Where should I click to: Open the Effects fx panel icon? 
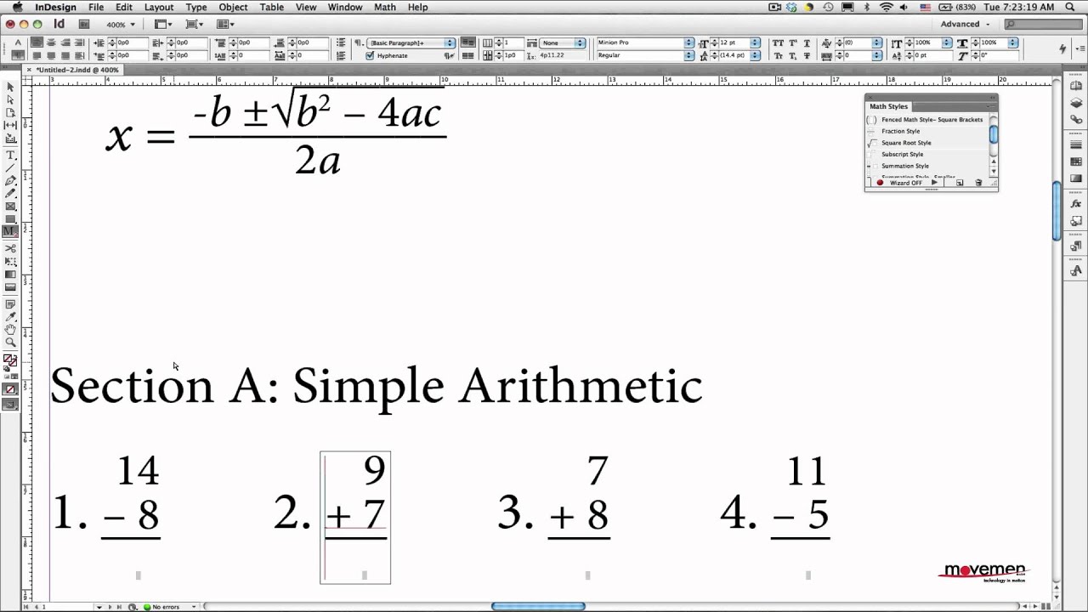point(1076,204)
